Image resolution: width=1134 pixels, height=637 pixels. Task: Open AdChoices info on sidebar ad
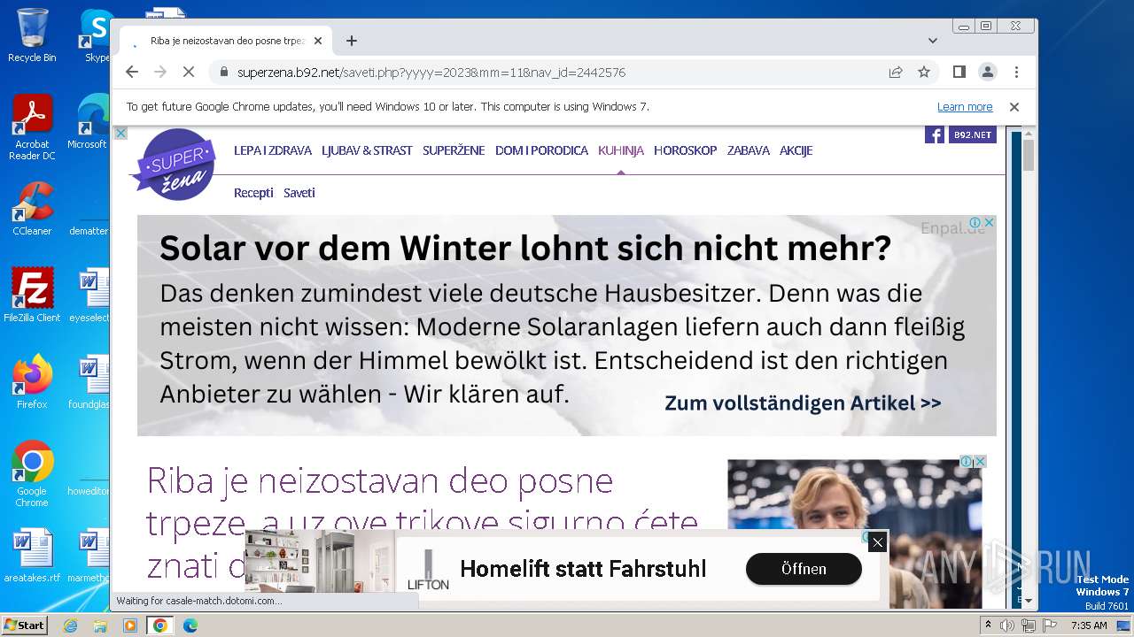pos(967,462)
